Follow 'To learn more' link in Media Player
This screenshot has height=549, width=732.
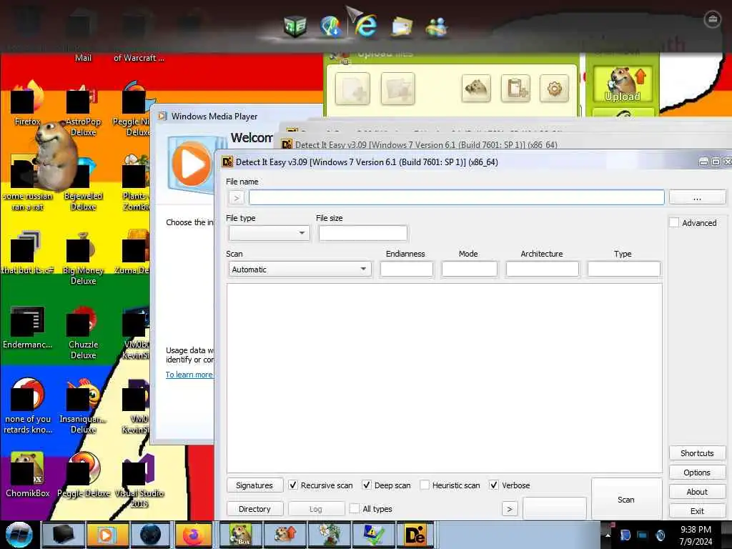coord(189,375)
